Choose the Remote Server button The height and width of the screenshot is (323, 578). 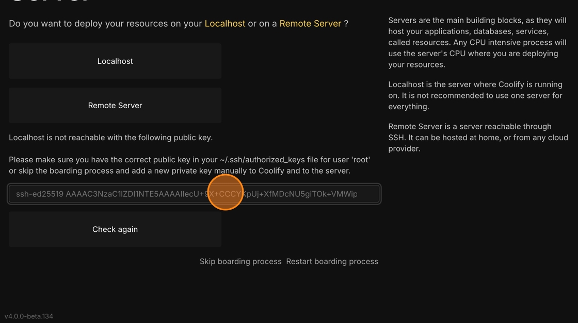(x=115, y=106)
